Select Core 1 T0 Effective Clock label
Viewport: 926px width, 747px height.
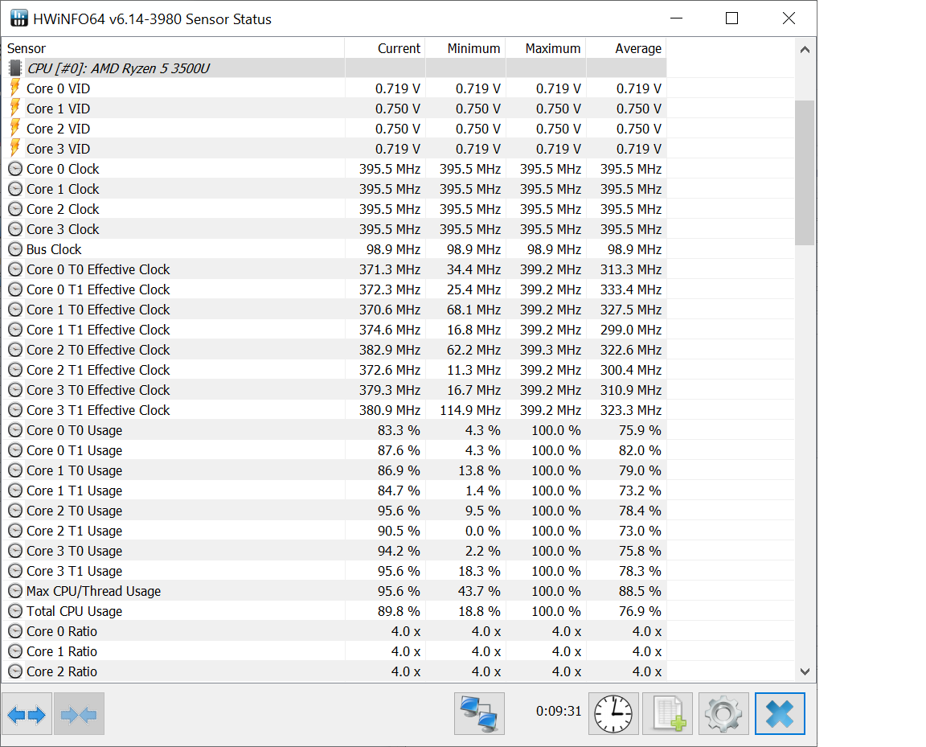click(98, 310)
